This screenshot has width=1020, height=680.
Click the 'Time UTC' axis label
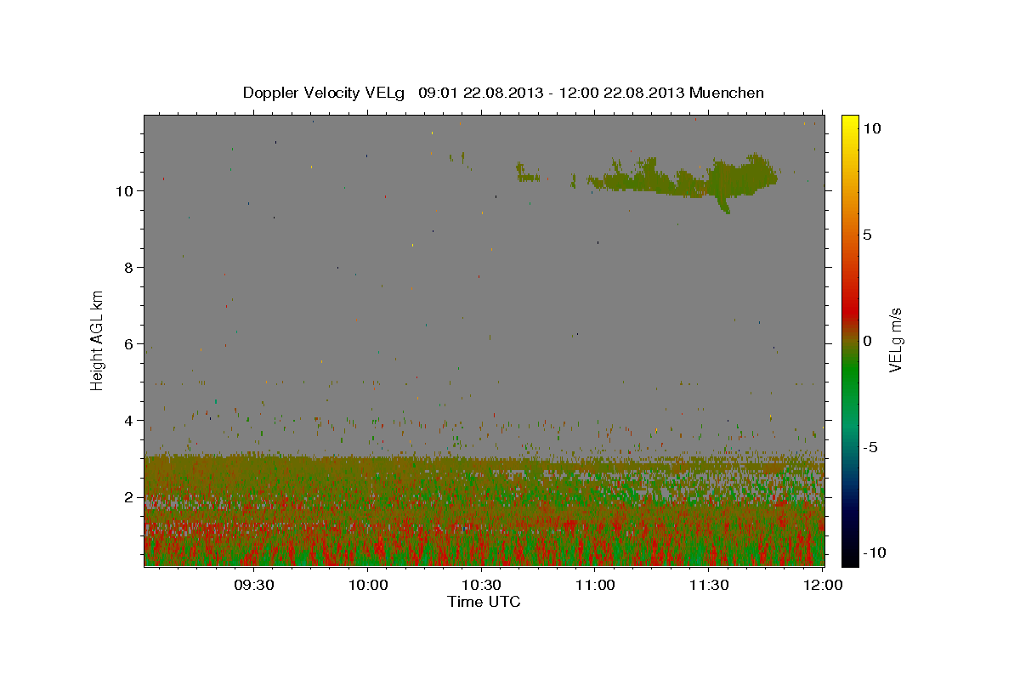click(484, 602)
